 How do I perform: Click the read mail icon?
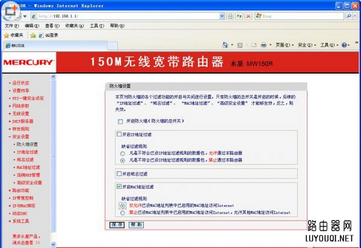coord(254,46)
